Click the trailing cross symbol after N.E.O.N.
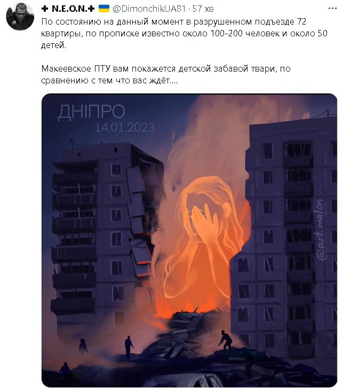Viewport: 343px width, 389px height. [91, 9]
